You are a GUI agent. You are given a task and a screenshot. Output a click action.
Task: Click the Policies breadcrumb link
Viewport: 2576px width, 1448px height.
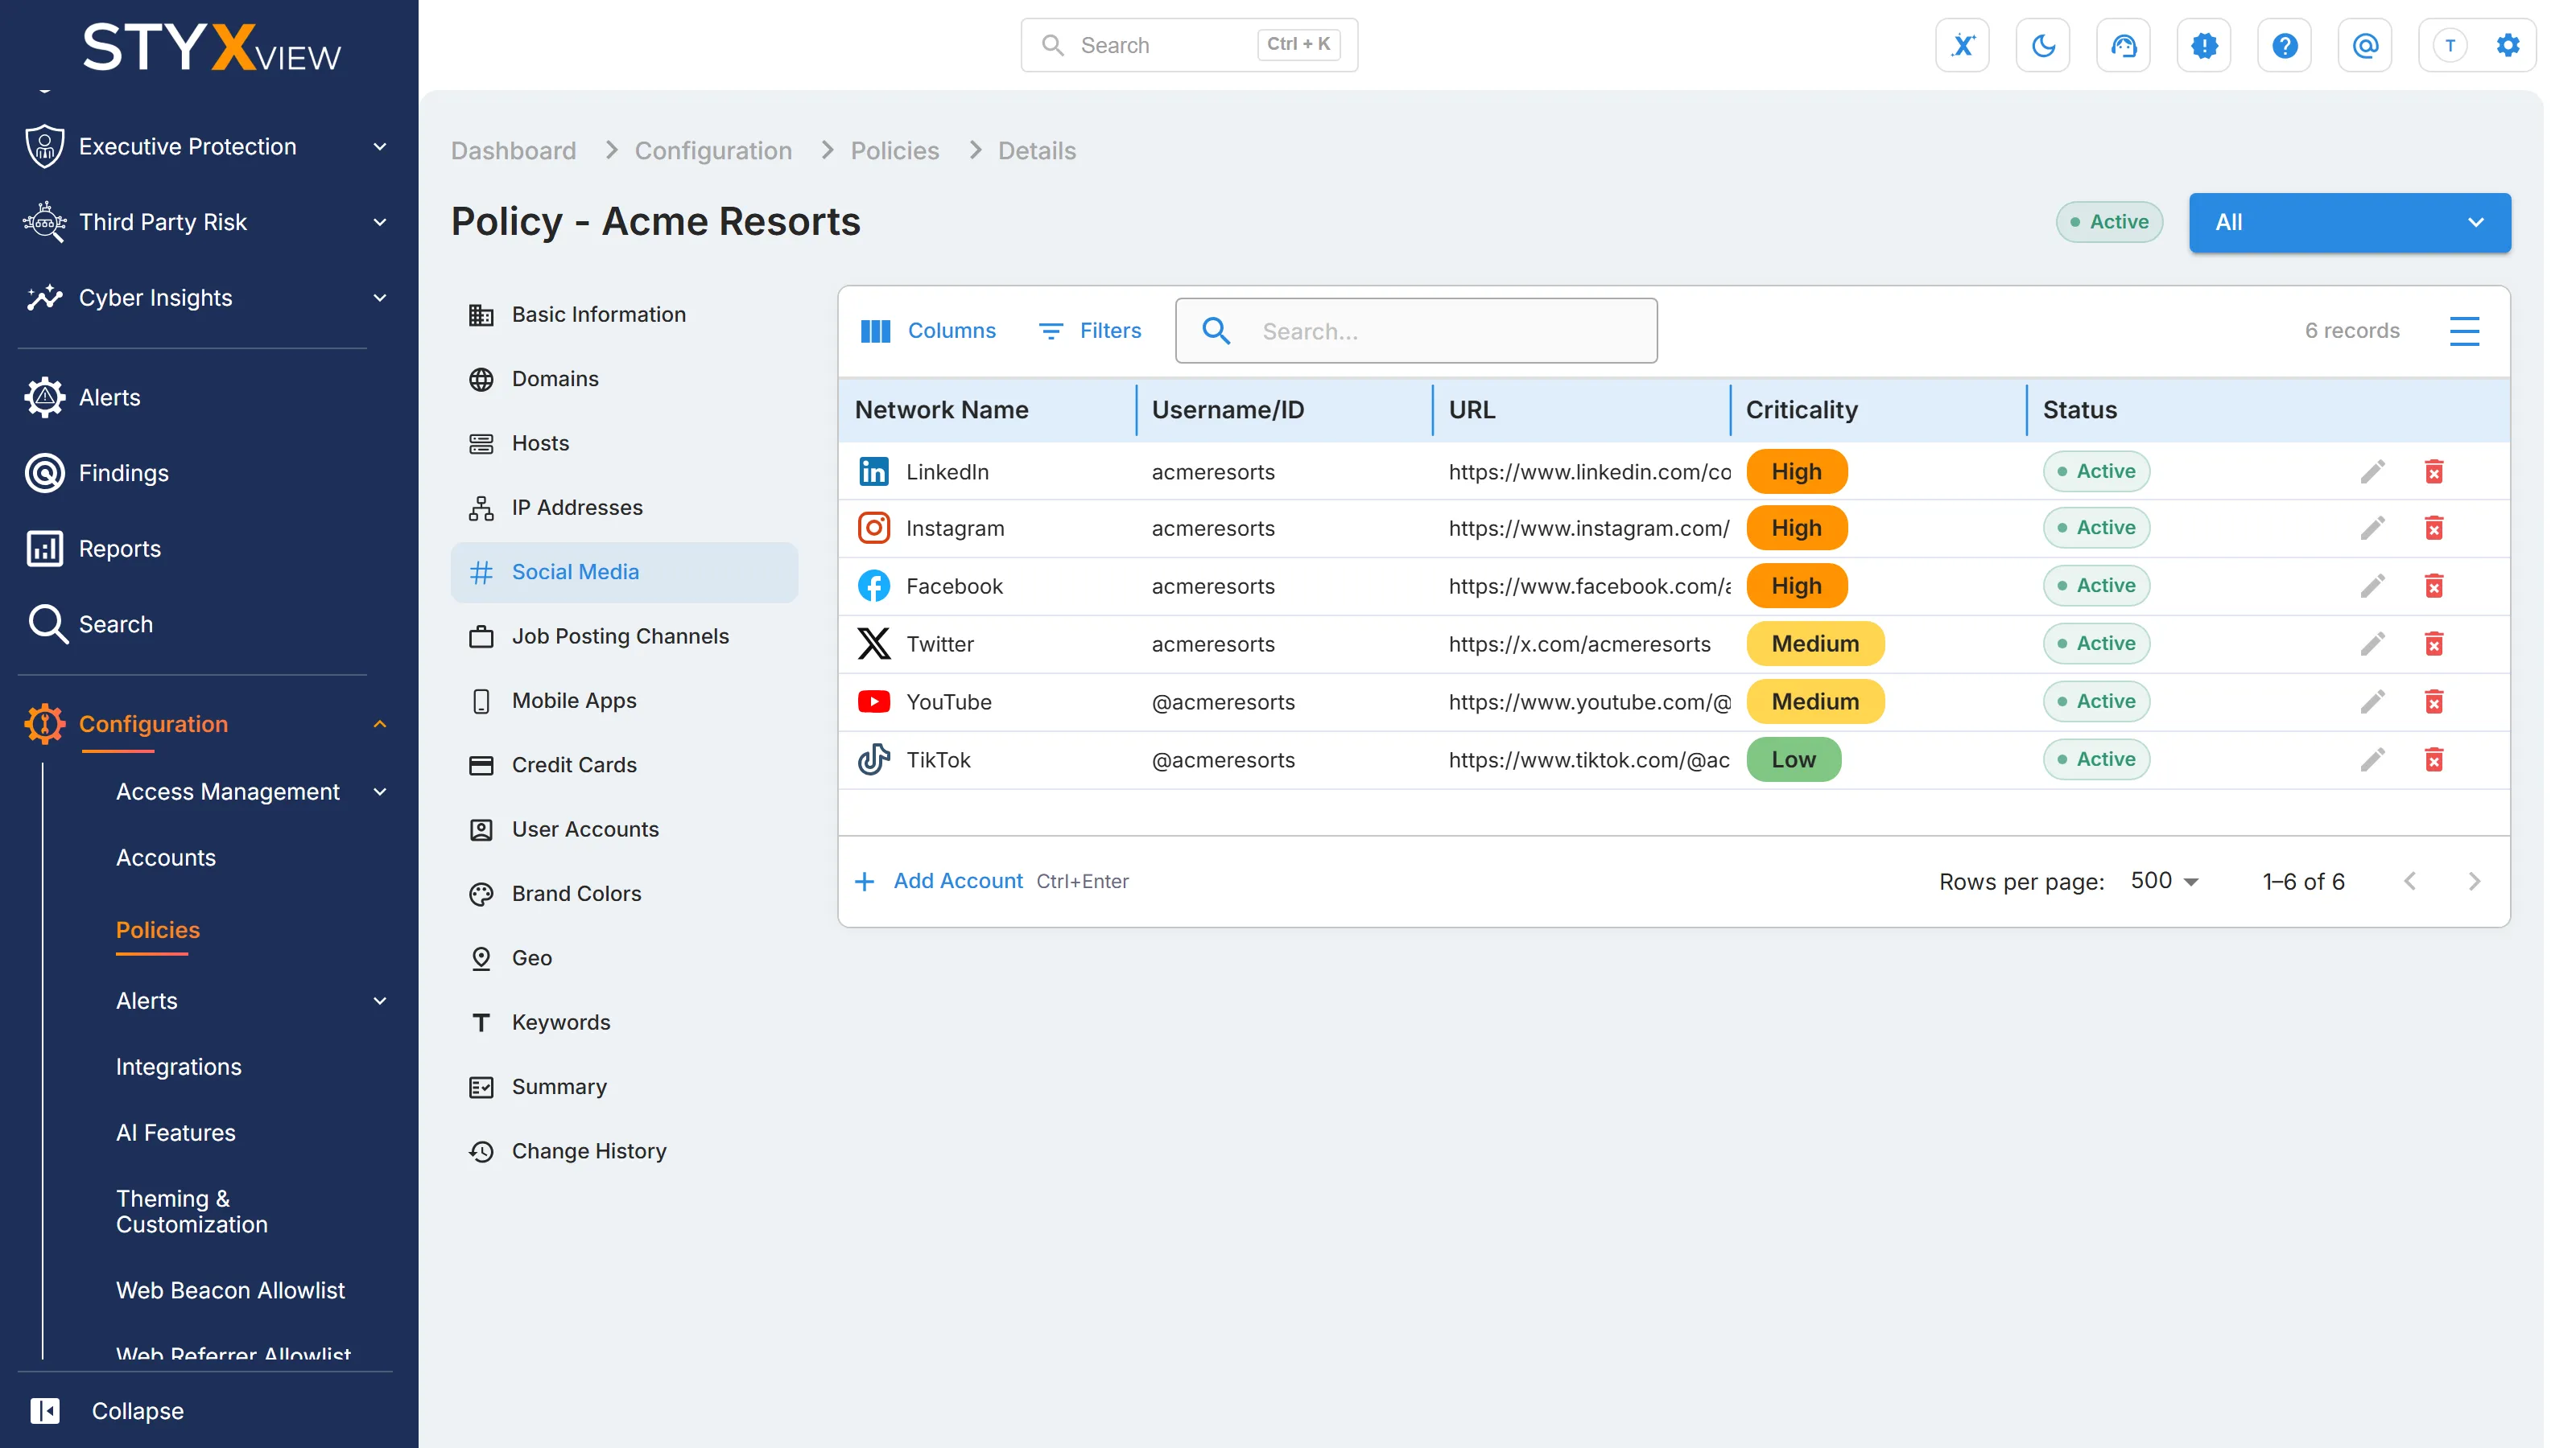pyautogui.click(x=894, y=151)
